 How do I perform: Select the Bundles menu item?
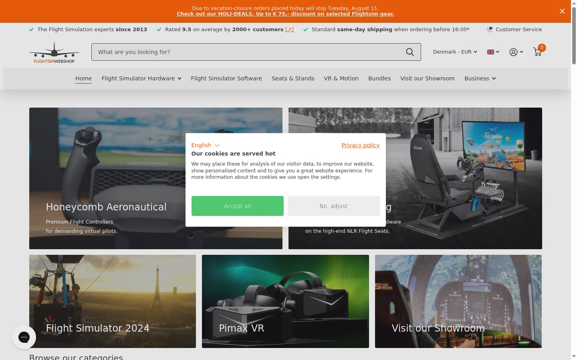[379, 78]
